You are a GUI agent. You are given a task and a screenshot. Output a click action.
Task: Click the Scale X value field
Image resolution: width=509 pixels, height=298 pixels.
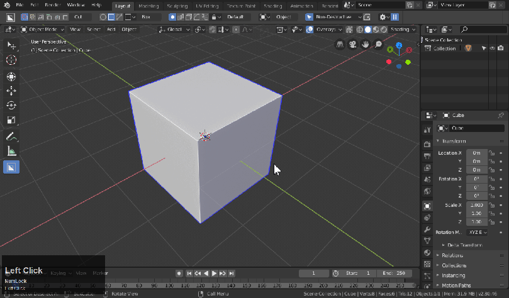(x=476, y=206)
